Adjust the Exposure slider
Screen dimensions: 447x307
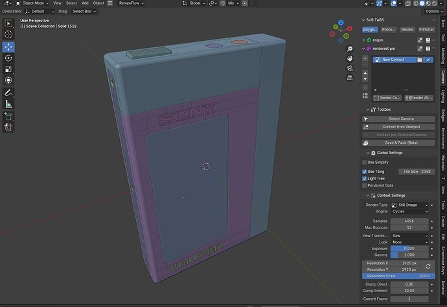(409, 249)
